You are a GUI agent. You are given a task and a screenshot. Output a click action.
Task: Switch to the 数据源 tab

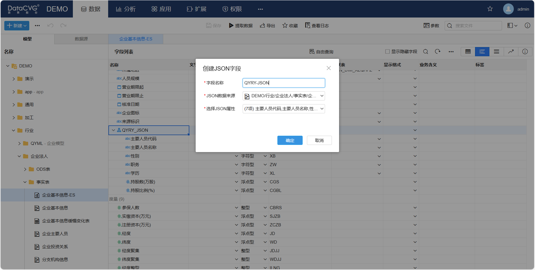click(81, 39)
